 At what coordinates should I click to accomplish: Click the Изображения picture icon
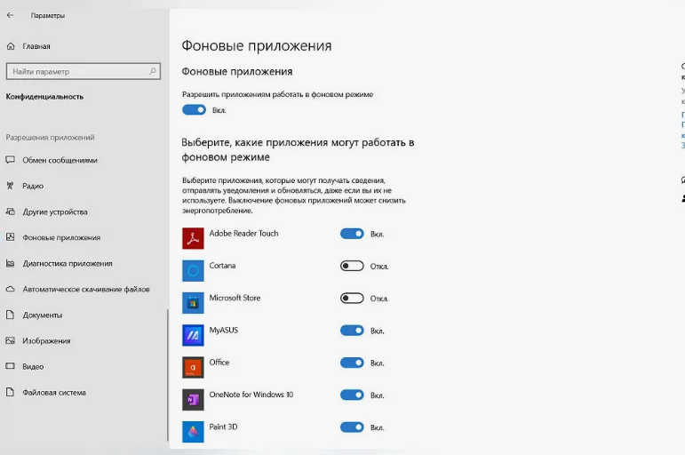point(10,340)
